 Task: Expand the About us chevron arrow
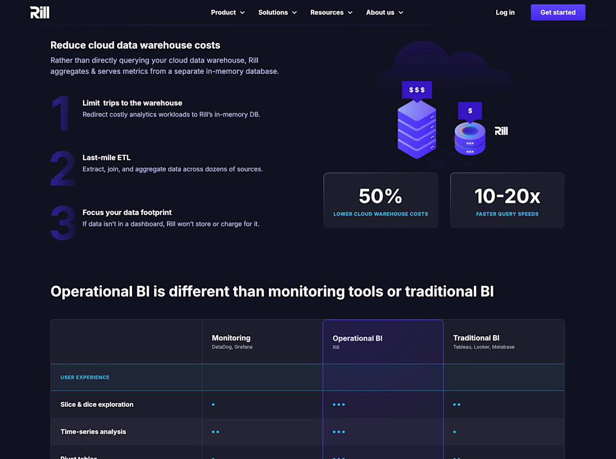[x=401, y=12]
